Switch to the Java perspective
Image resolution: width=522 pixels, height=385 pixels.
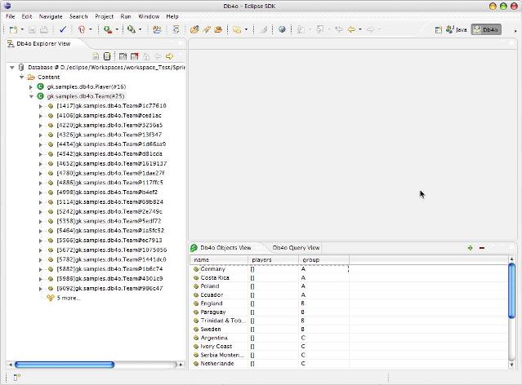pos(456,29)
